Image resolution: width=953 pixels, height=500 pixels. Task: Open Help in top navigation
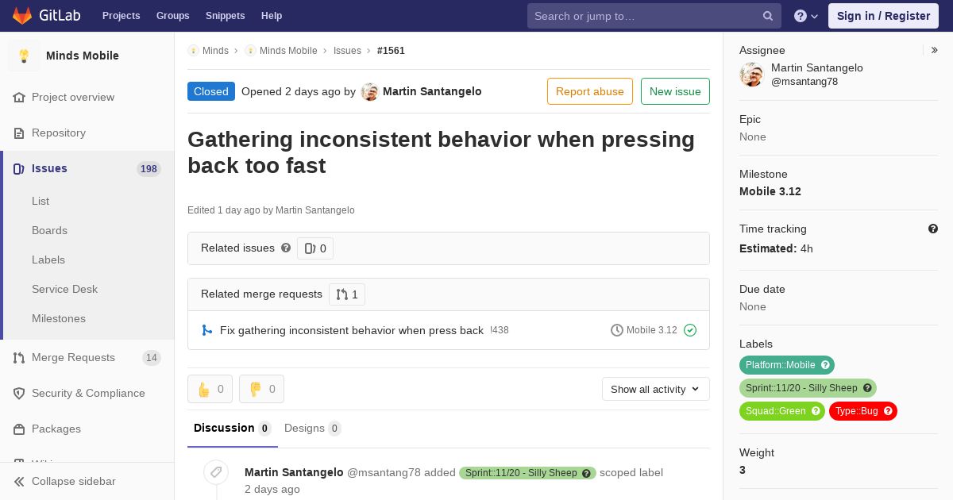point(272,16)
